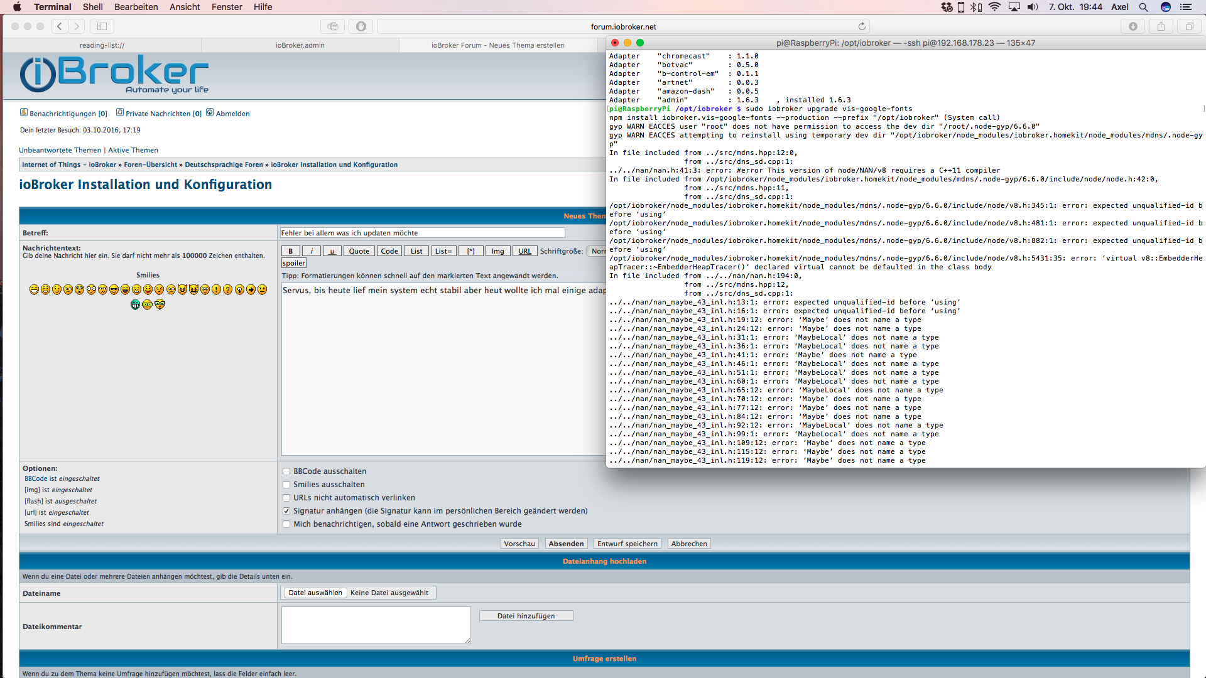Uncheck 'Signatur anhängen' checkbox
Viewport: 1206px width, 678px height.
286,511
